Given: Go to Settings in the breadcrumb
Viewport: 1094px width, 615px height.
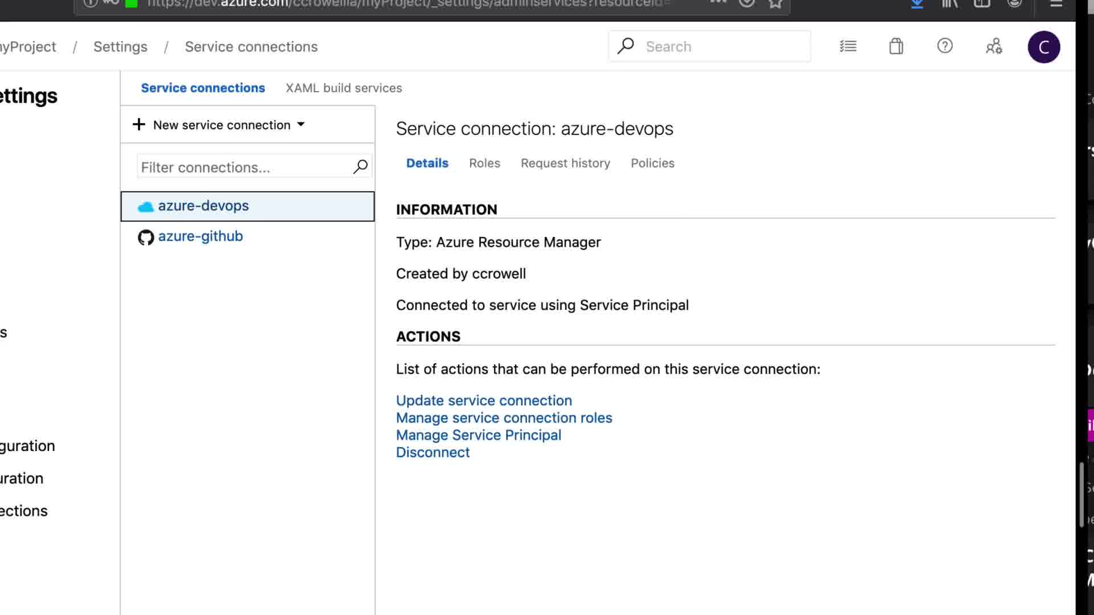Looking at the screenshot, I should (x=120, y=47).
